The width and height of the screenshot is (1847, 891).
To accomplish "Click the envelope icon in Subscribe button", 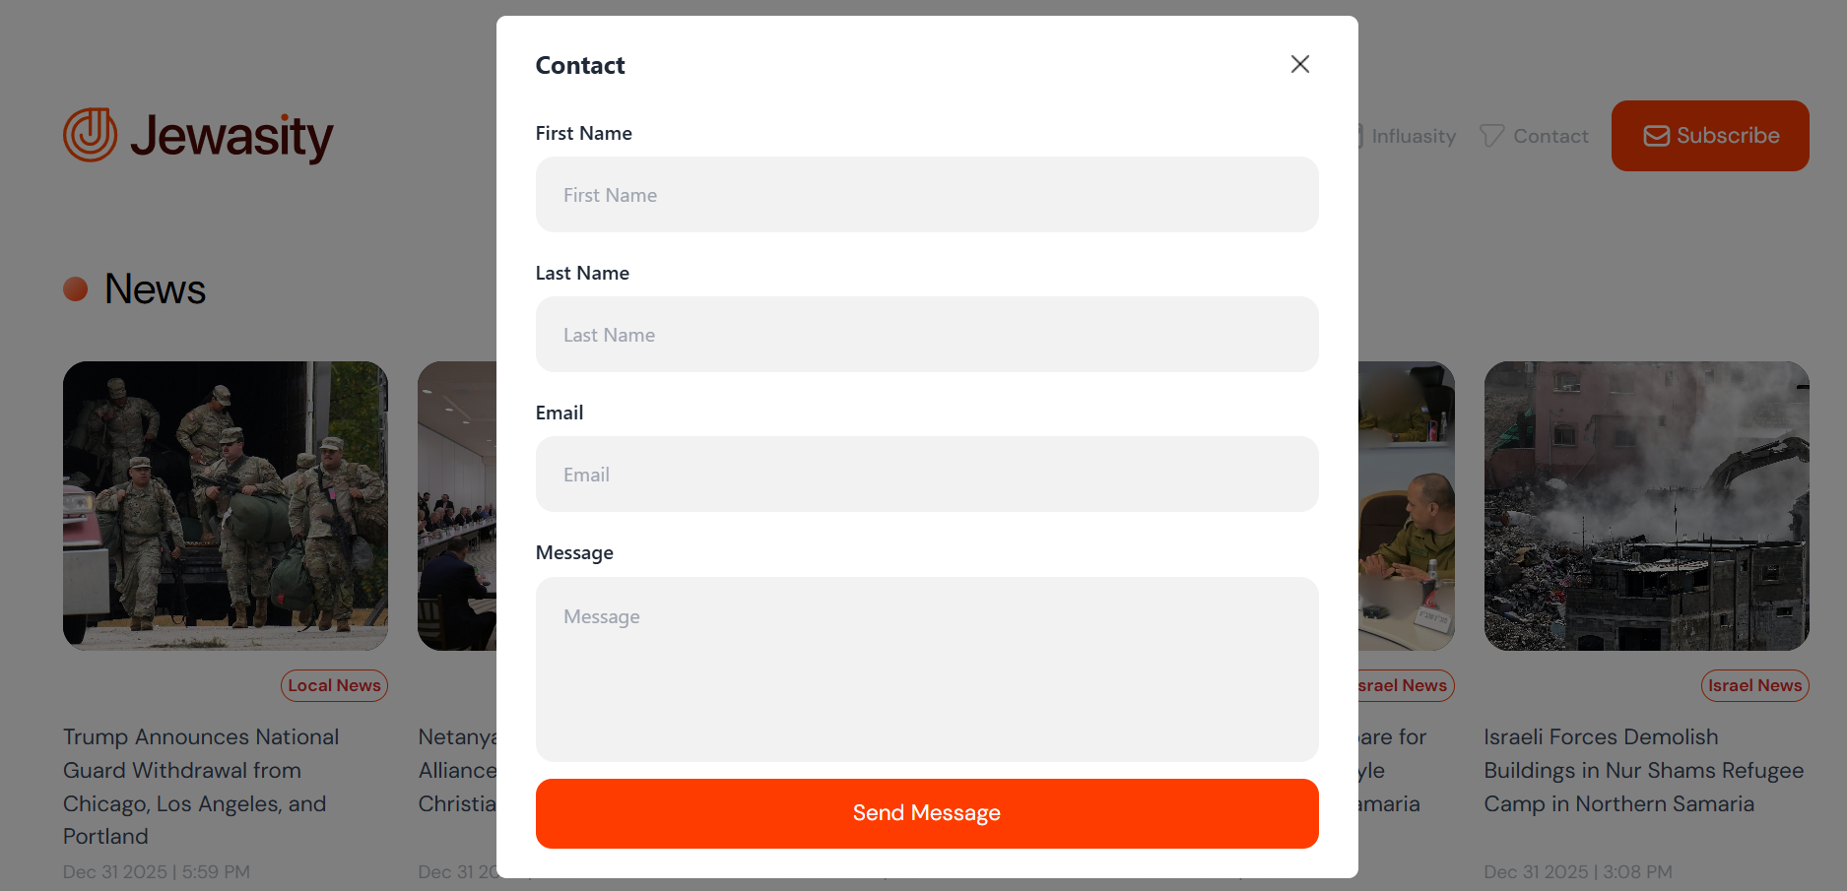I will (1656, 136).
